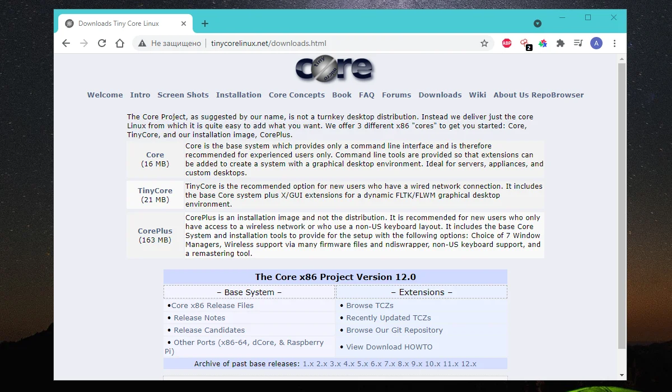This screenshot has width=672, height=392.
Task: Open Browse TCZs
Action: click(370, 306)
